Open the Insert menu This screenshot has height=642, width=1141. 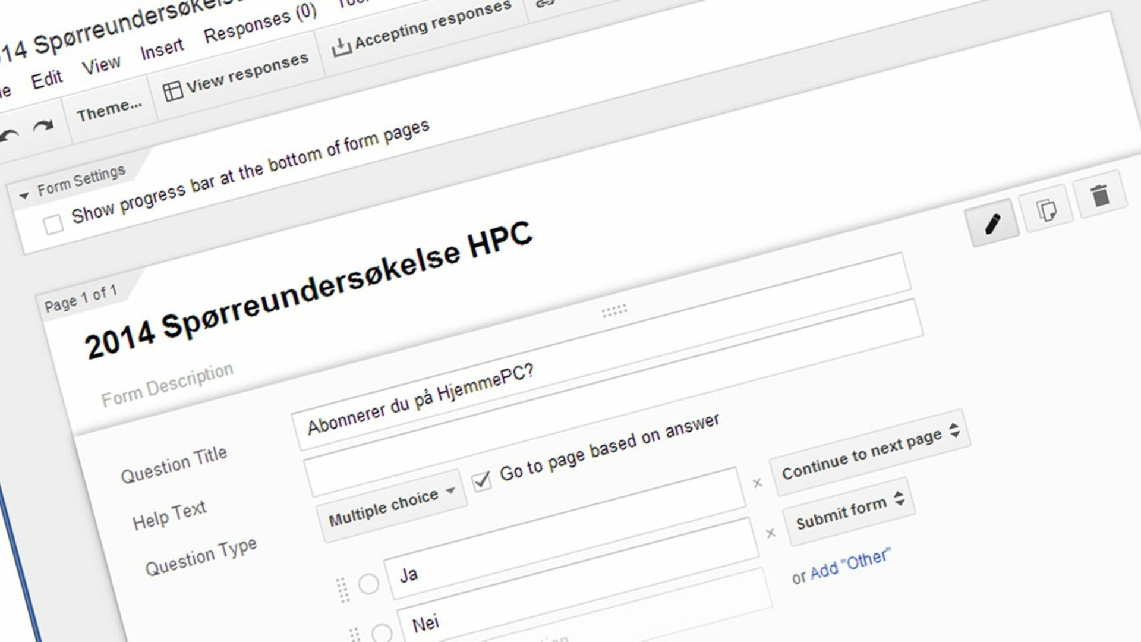point(162,46)
